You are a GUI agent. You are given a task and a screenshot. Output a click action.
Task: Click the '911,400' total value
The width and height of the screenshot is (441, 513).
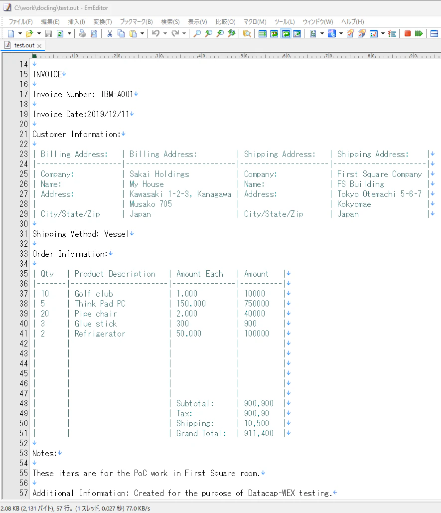259,433
